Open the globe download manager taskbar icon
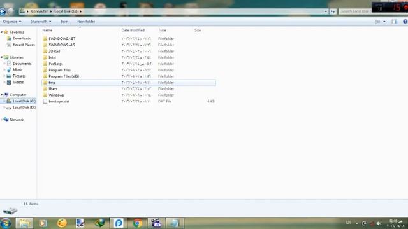Screen dimensions: 408x229 99,223
